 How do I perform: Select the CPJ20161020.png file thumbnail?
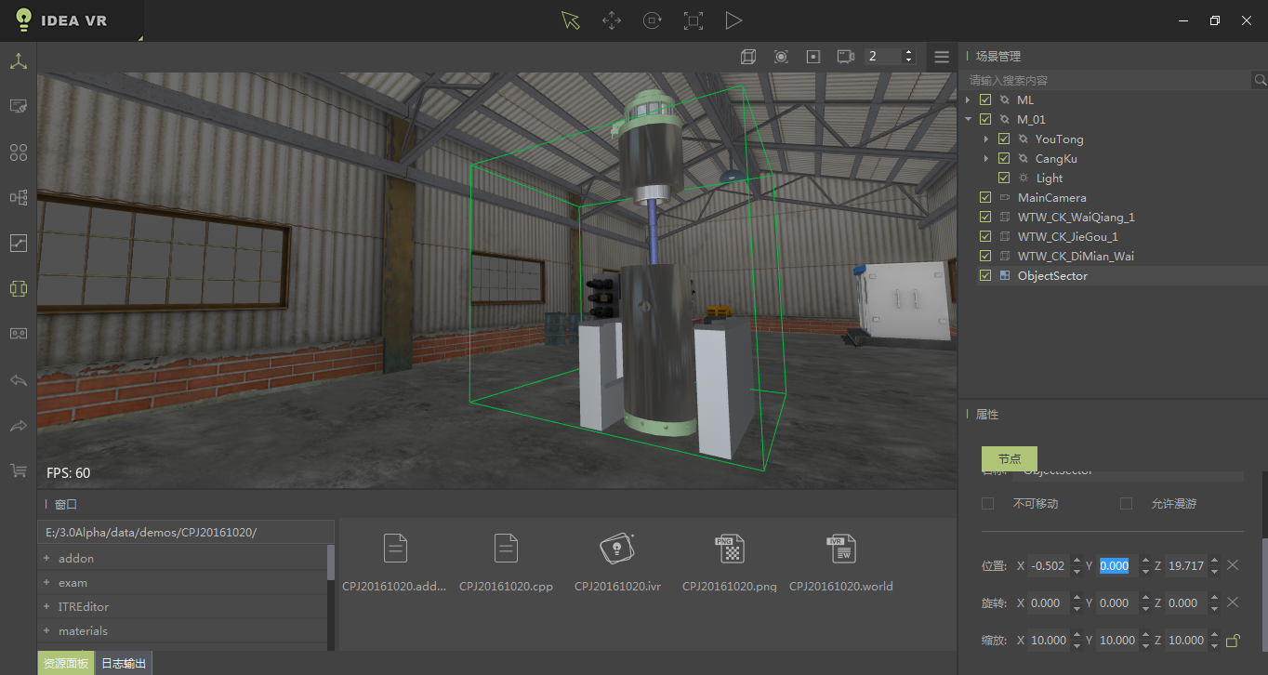click(x=730, y=548)
